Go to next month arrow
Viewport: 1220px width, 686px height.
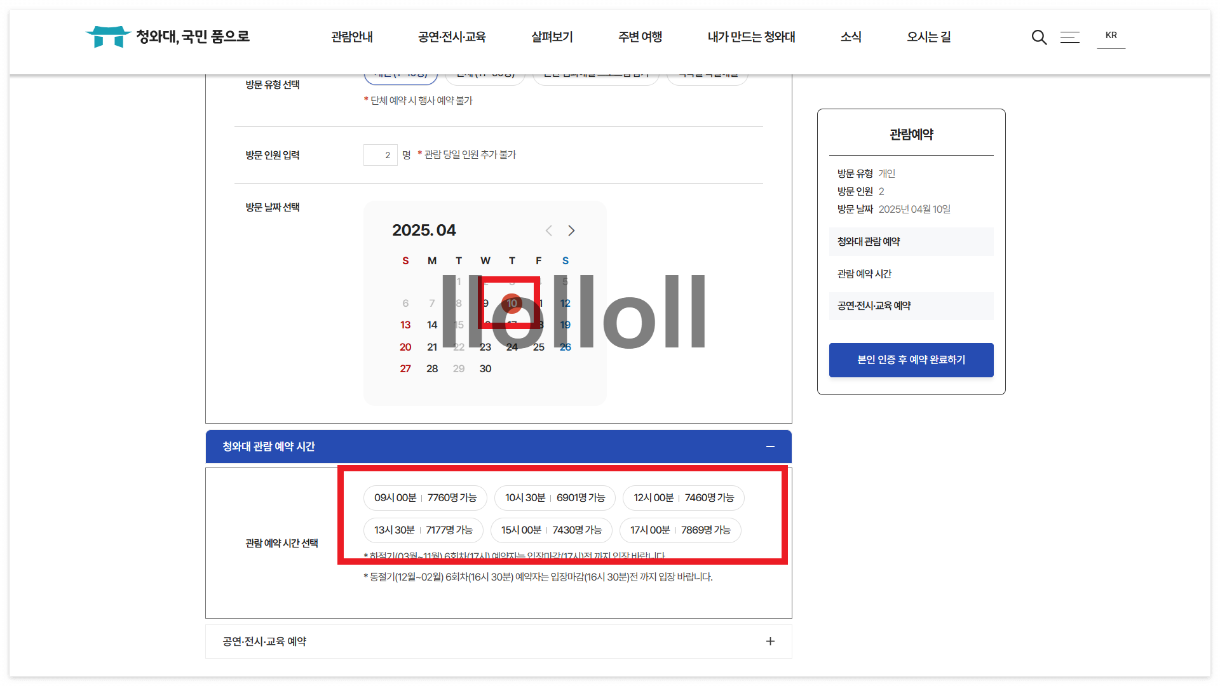tap(571, 231)
